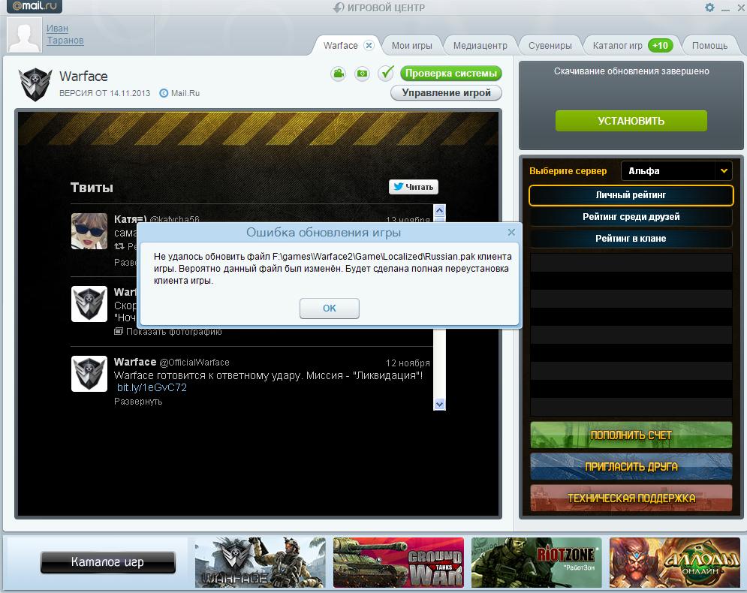Click the Твиты heading
The height and width of the screenshot is (593, 747).
[x=92, y=187]
